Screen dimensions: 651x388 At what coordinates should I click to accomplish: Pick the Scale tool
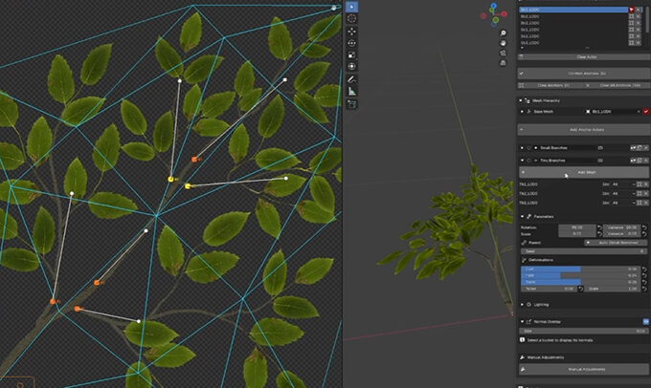351,54
